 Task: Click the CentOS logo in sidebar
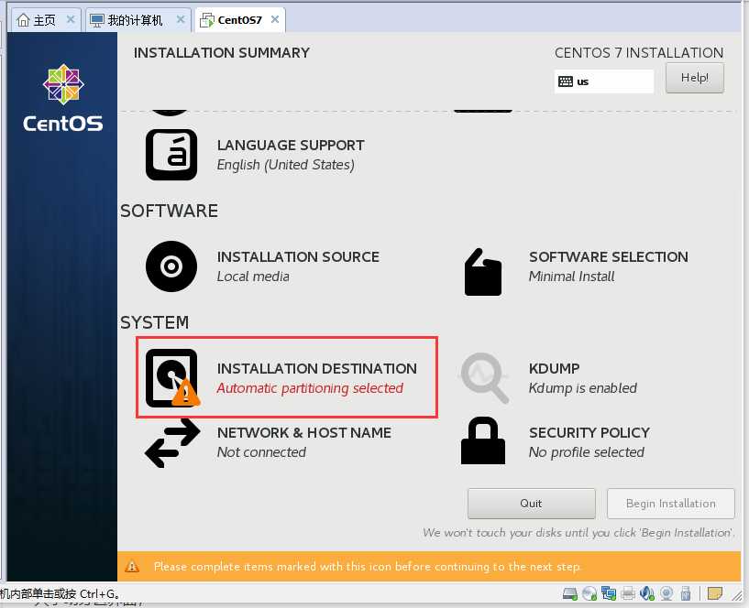coord(63,98)
